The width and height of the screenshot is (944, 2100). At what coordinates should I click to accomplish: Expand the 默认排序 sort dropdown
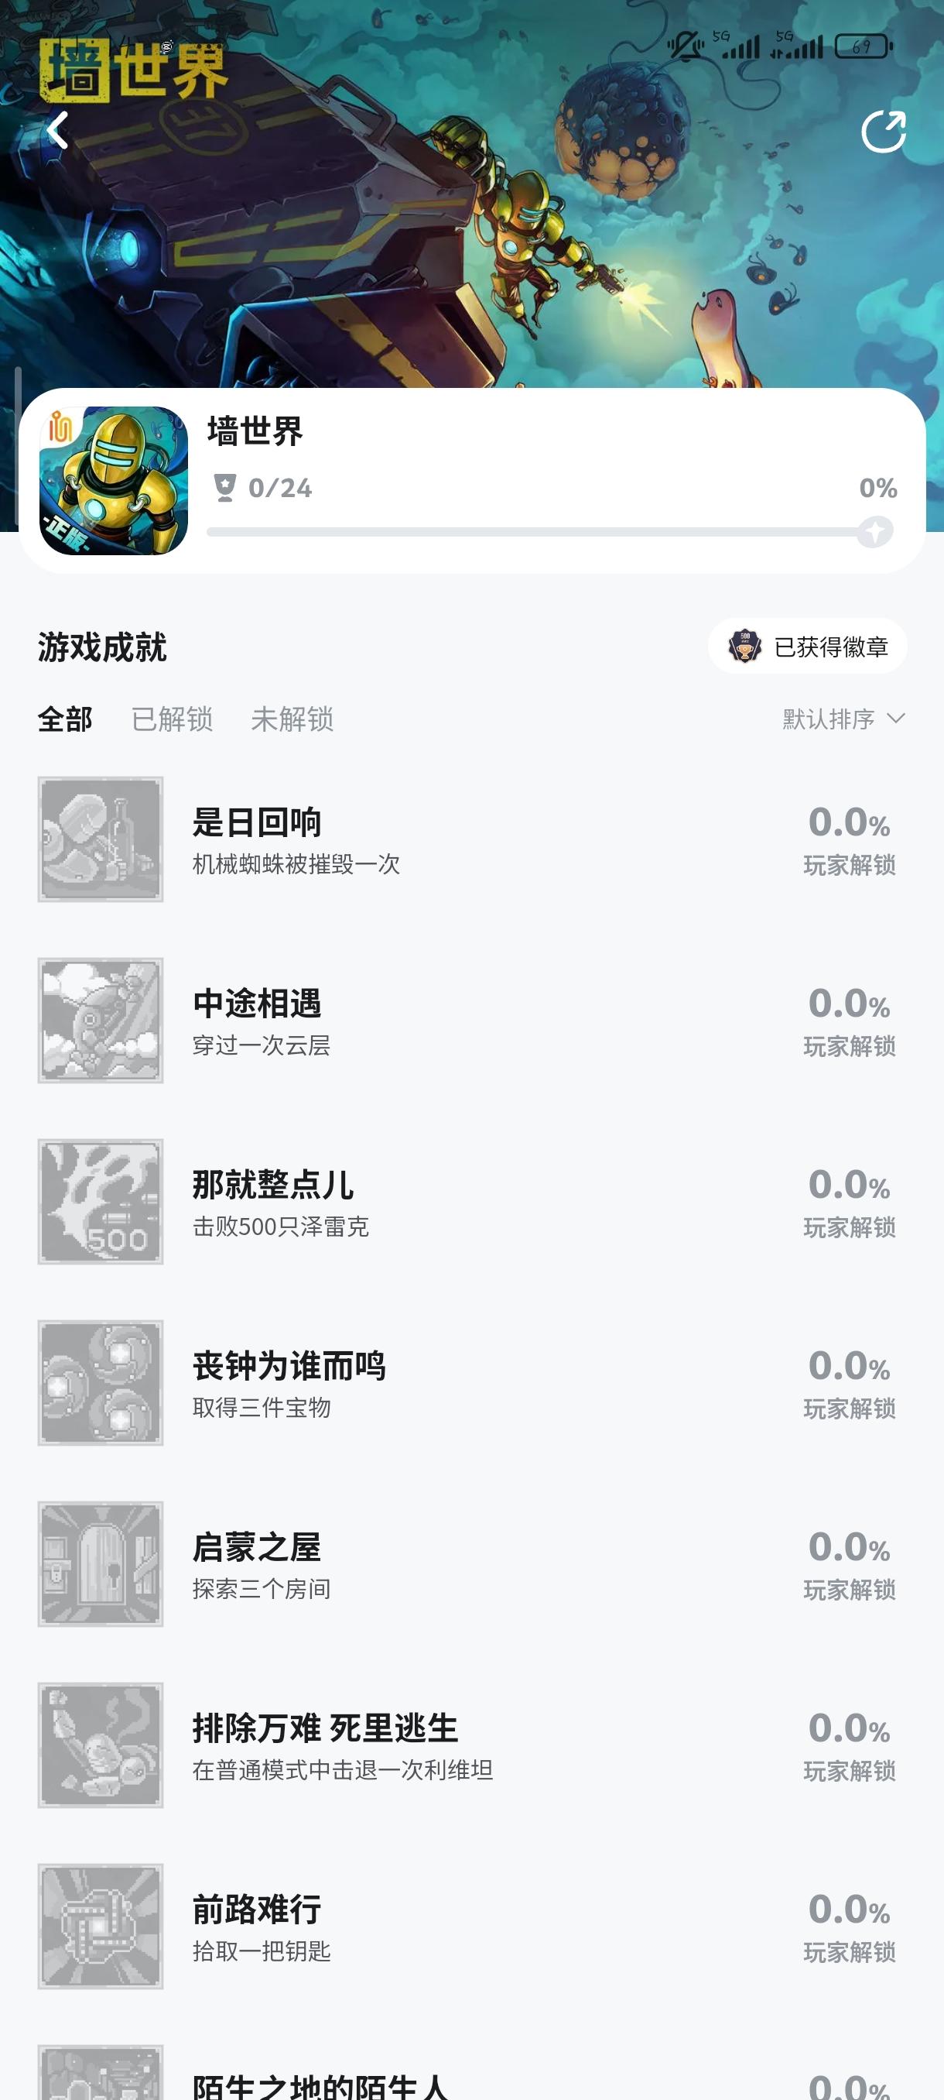[x=829, y=719]
